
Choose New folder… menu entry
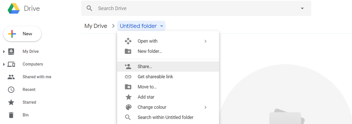(168, 51)
